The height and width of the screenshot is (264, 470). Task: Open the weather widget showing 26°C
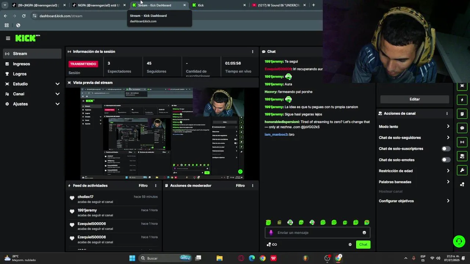pyautogui.click(x=20, y=258)
